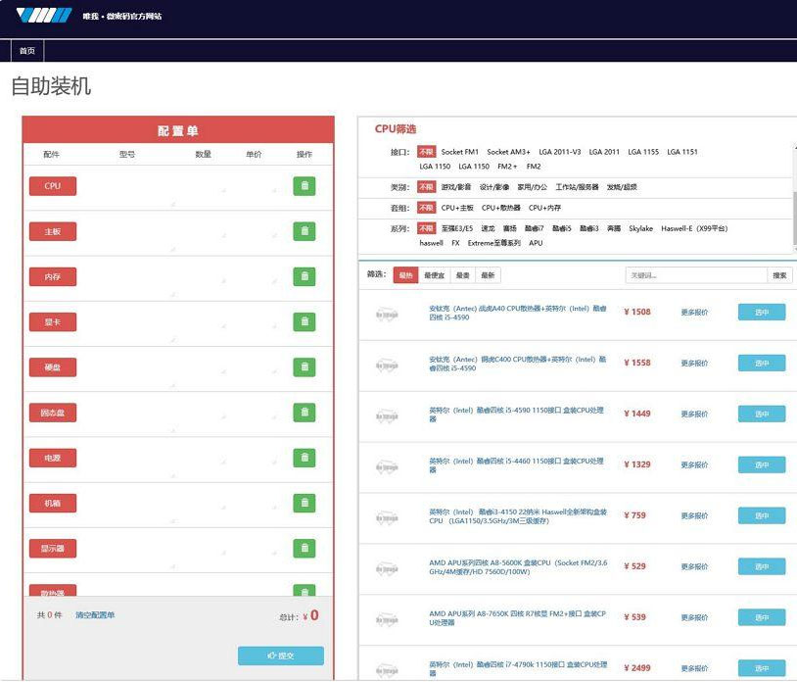Click the trash icon in the CPU row

tap(304, 186)
